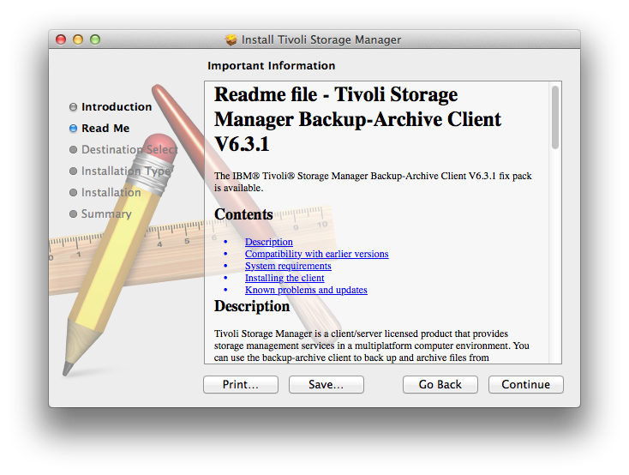Click the Destination Select step label
Viewport: 629px width, 475px height.
(x=129, y=149)
